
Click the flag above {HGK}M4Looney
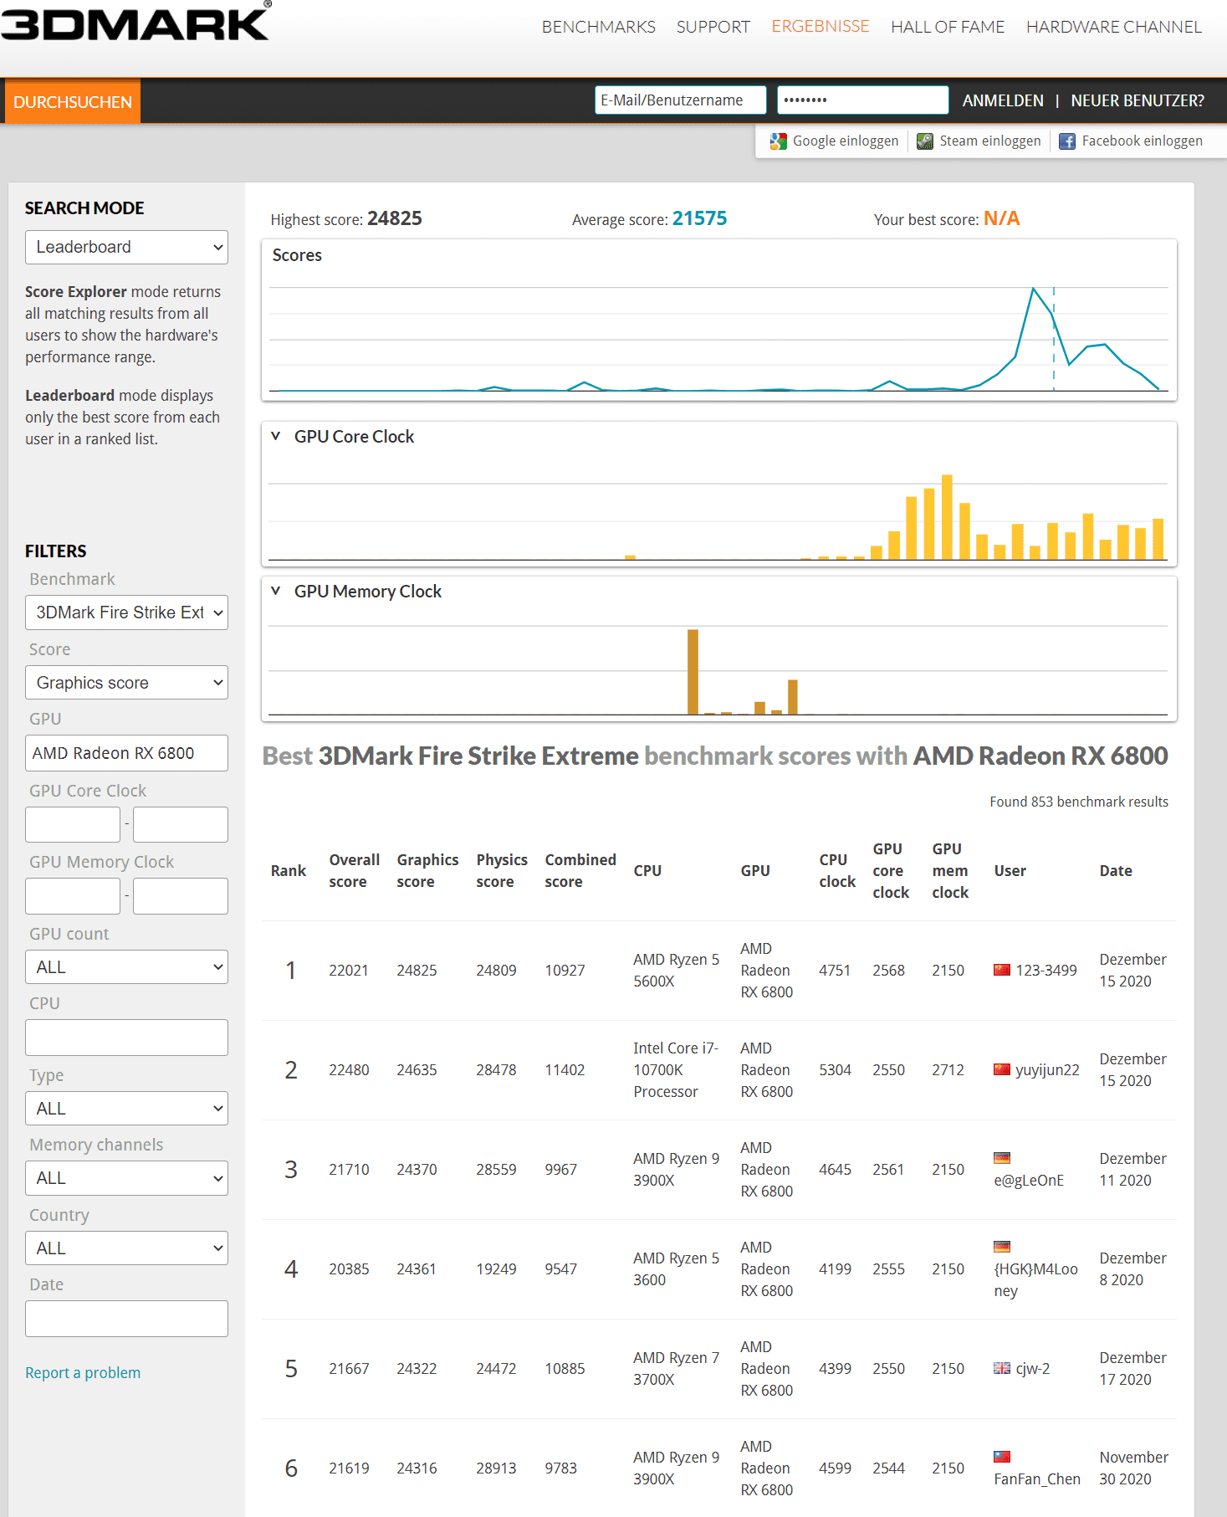pyautogui.click(x=1002, y=1247)
